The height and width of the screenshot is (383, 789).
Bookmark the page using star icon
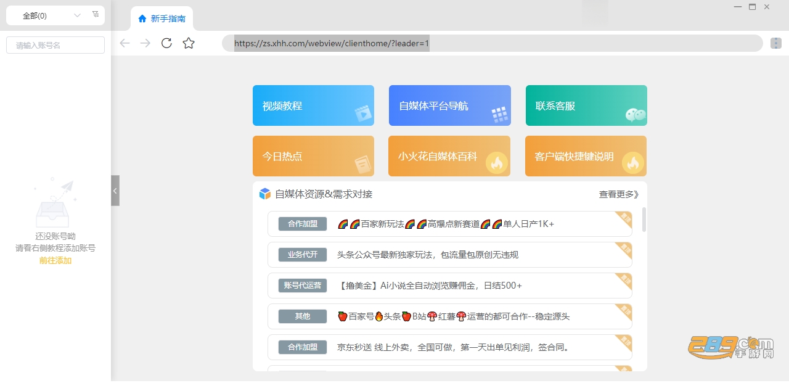click(x=189, y=43)
